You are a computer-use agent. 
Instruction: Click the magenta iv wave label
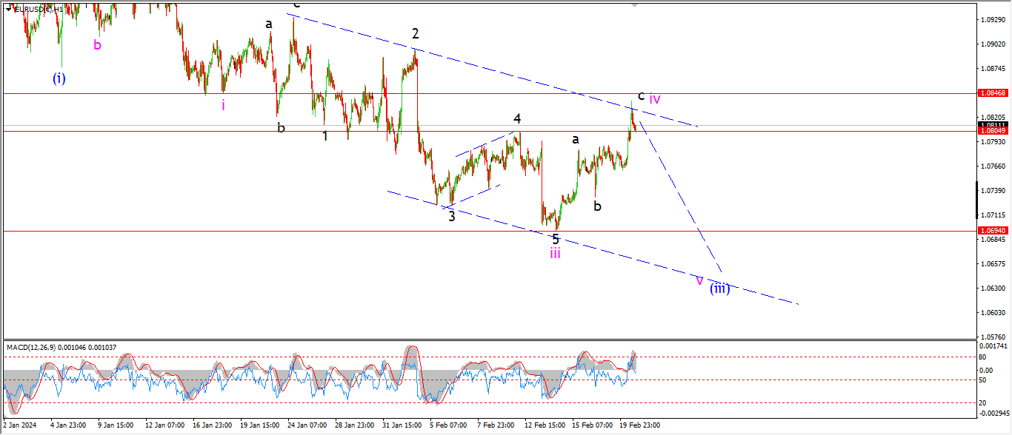655,98
